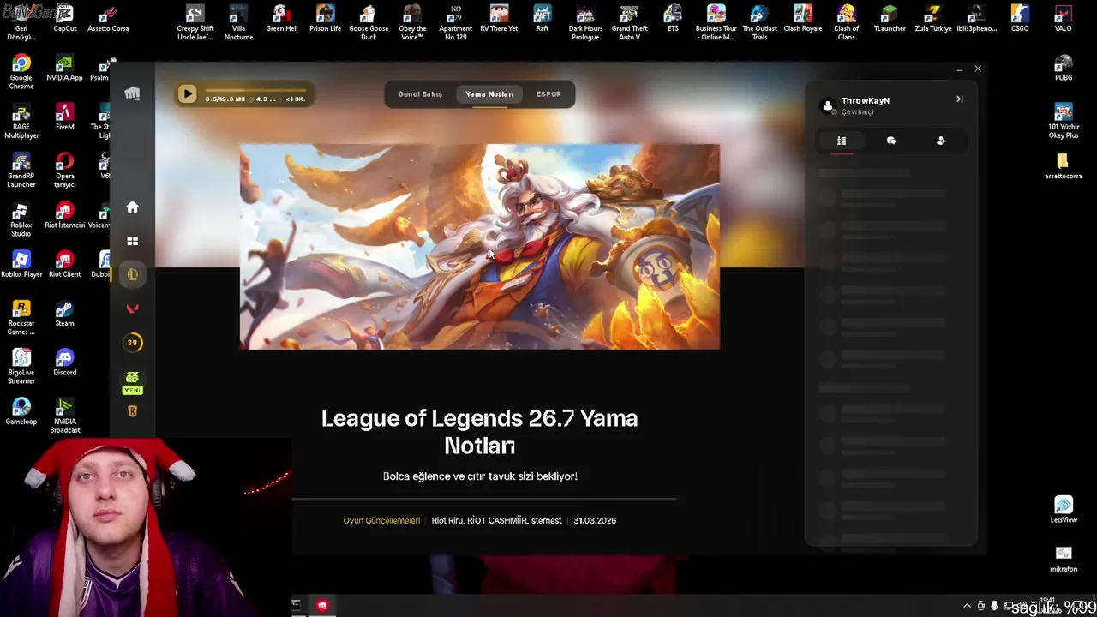Viewport: 1097px width, 617px height.
Task: Resume the download with play button
Action: (187, 94)
